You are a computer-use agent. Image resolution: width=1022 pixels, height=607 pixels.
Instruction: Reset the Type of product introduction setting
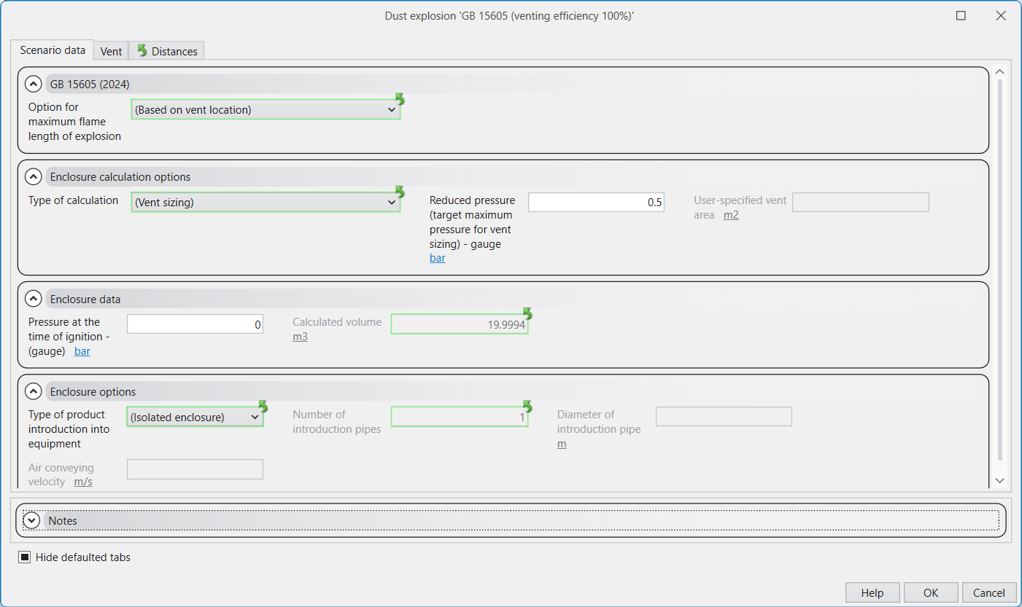(x=263, y=406)
